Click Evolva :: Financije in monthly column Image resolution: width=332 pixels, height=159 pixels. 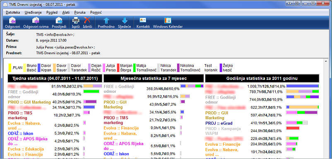pos(121,128)
